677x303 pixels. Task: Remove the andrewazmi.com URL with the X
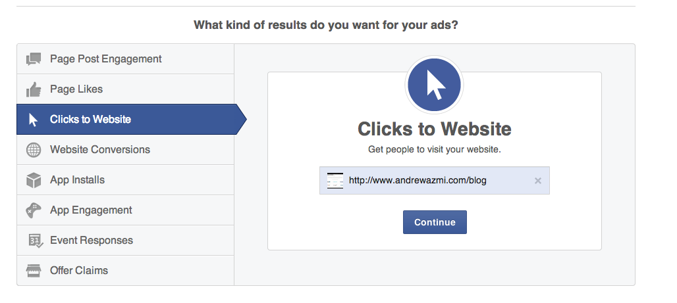538,181
